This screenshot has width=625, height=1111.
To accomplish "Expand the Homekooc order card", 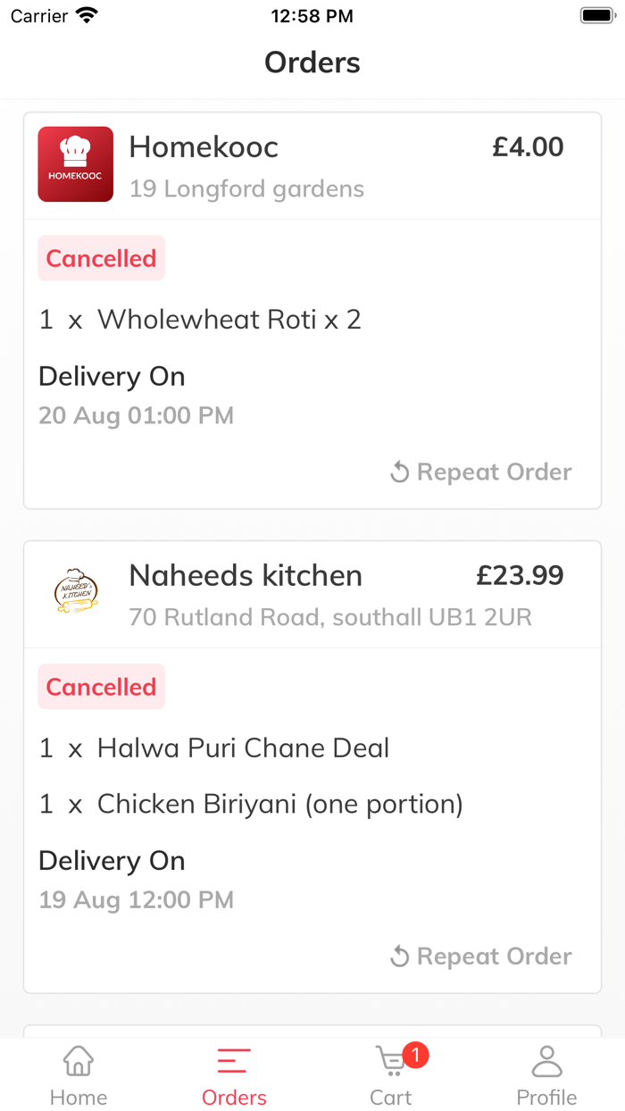I will coord(312,304).
